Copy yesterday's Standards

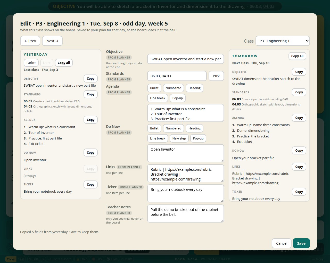click(x=90, y=94)
